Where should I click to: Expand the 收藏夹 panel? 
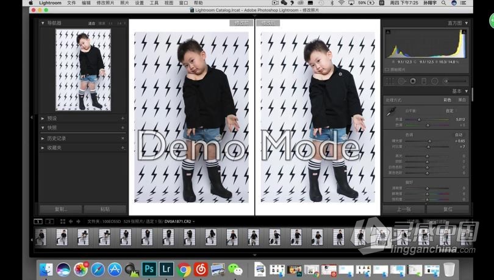(43, 148)
